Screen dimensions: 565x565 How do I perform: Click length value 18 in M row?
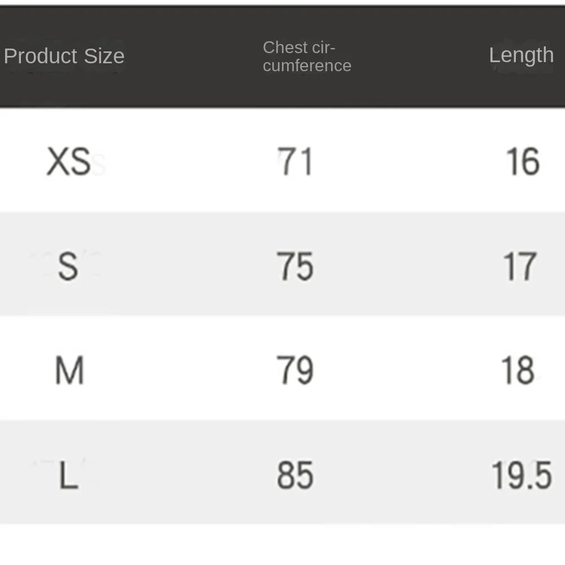(518, 371)
